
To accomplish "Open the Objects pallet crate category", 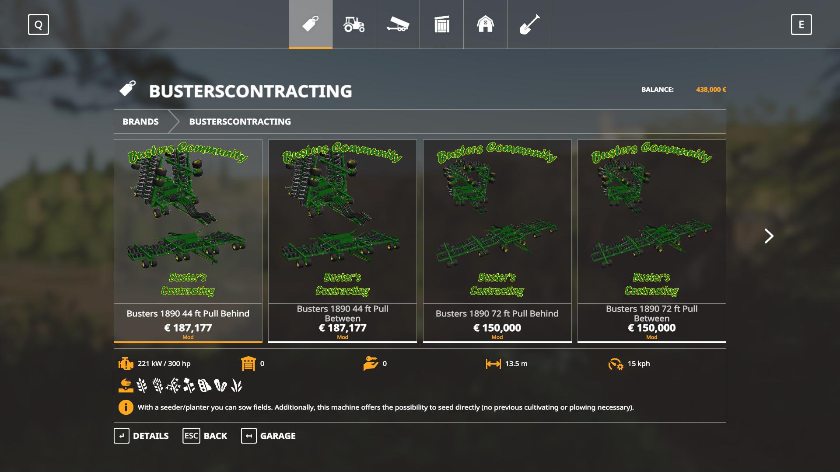I will [x=441, y=24].
